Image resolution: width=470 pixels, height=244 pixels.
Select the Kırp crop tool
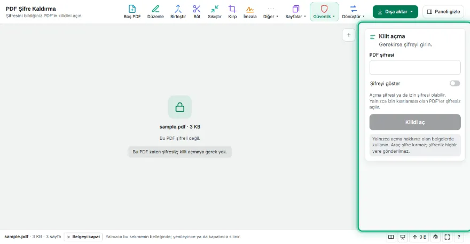pos(232,12)
